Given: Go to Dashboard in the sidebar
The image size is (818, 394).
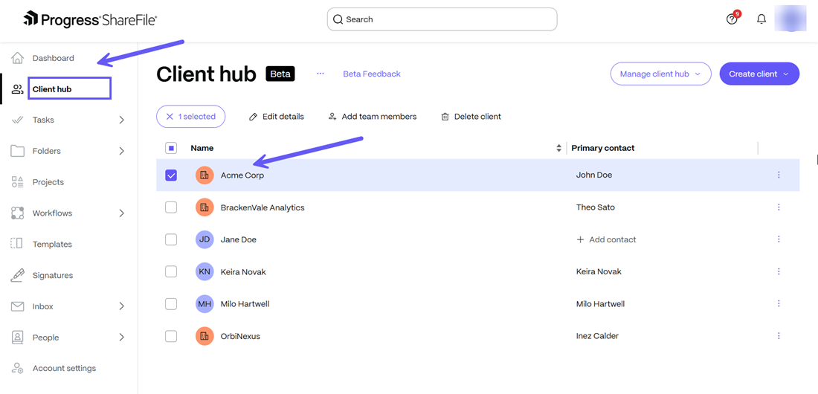Looking at the screenshot, I should (x=53, y=58).
